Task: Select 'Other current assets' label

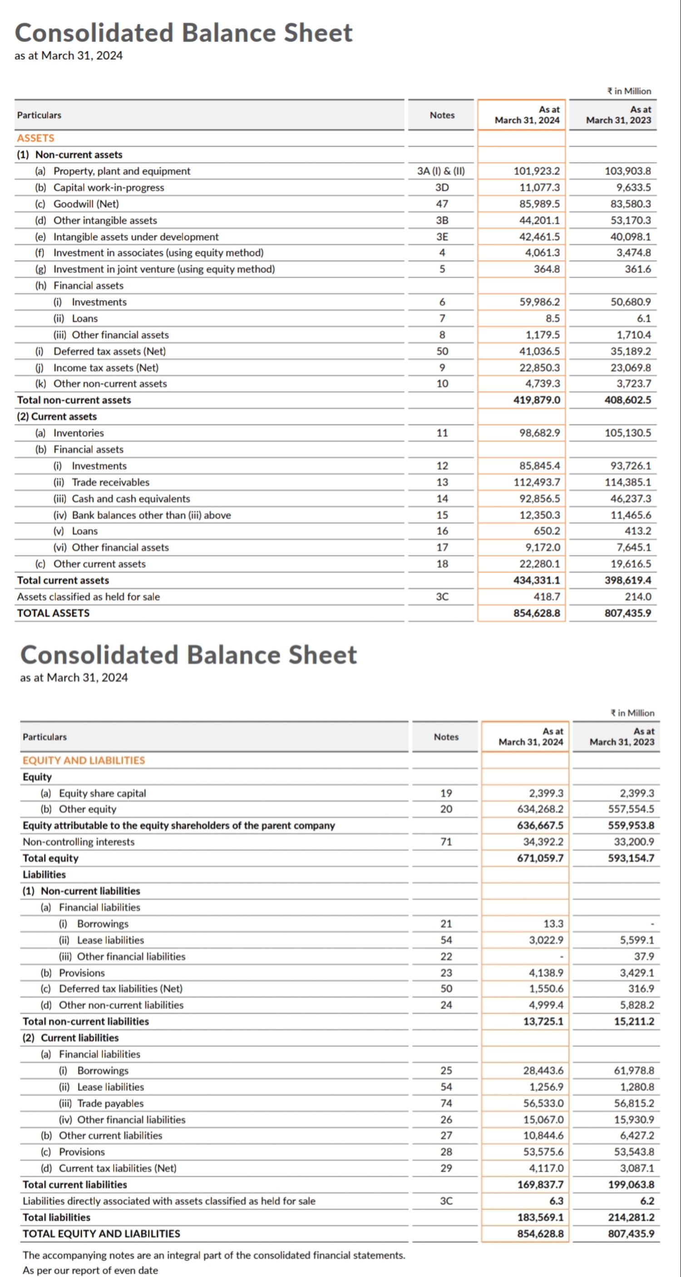Action: tap(99, 564)
